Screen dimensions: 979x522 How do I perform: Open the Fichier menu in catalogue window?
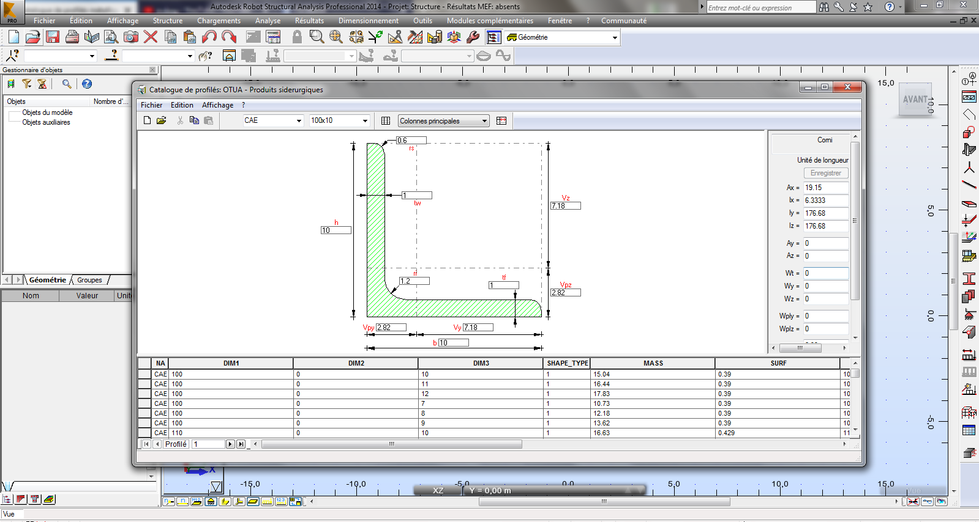[x=152, y=105]
